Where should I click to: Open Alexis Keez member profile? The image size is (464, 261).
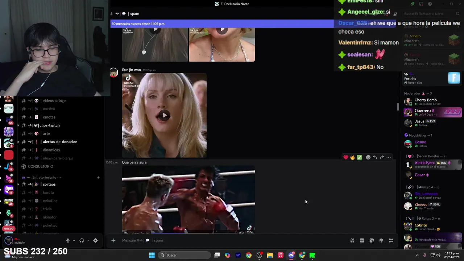click(x=432, y=165)
